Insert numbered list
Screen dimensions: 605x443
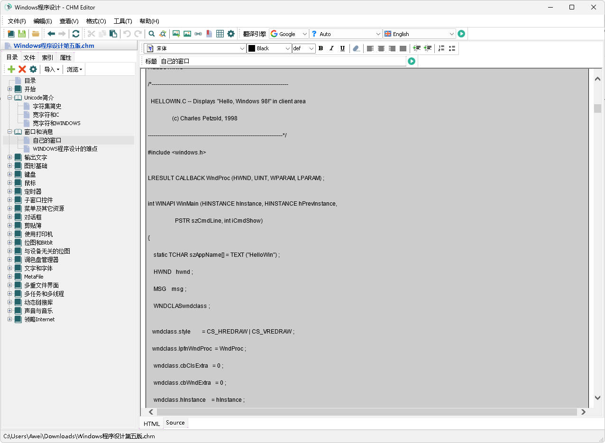click(441, 48)
